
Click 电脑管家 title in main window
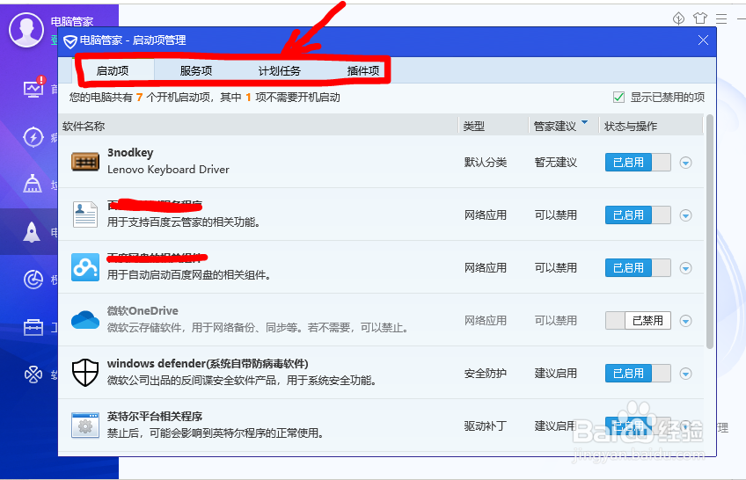[72, 21]
